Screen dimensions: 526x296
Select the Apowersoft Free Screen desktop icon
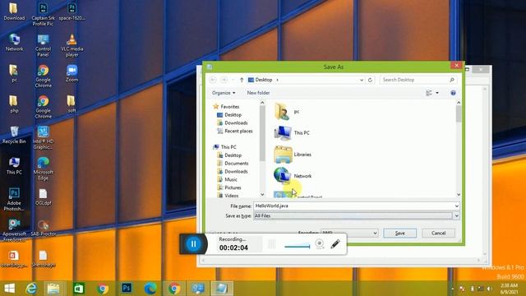point(14,230)
